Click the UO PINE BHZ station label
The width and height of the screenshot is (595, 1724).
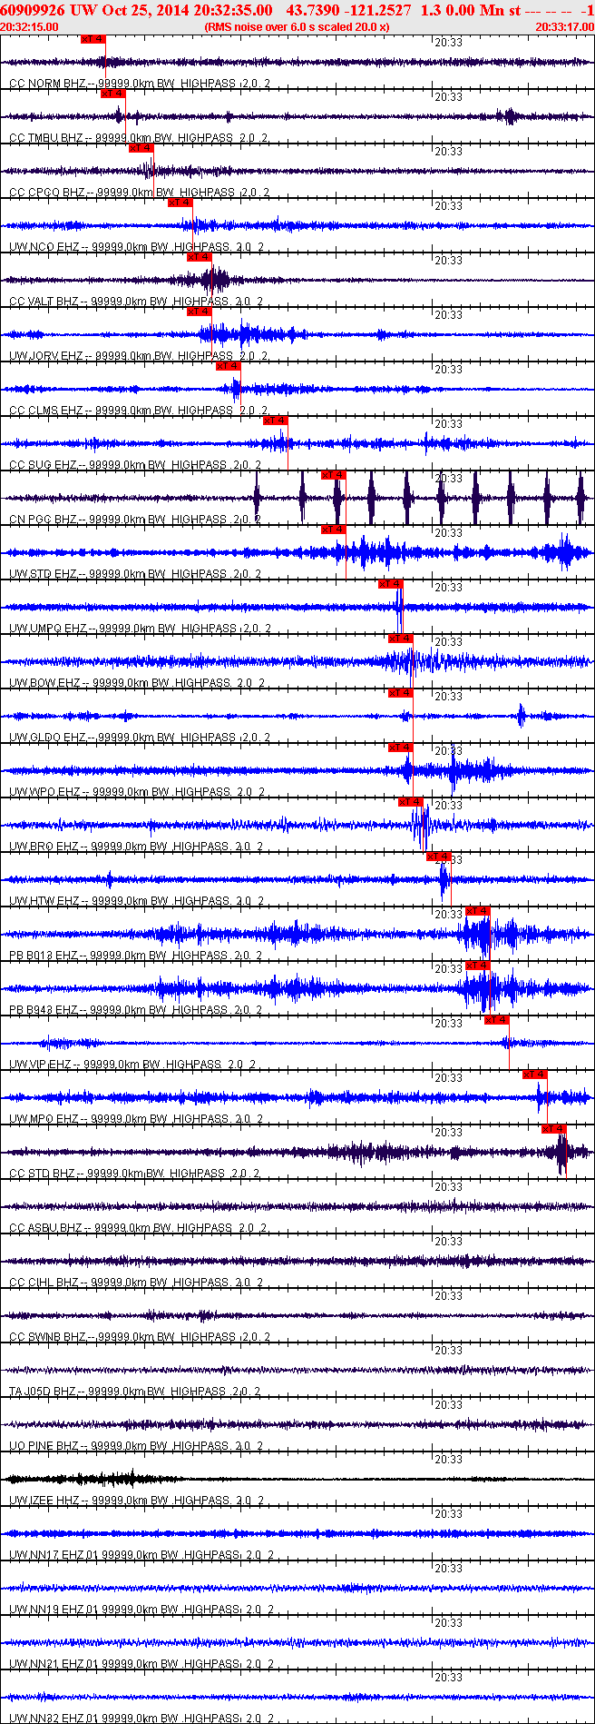tap(136, 1446)
